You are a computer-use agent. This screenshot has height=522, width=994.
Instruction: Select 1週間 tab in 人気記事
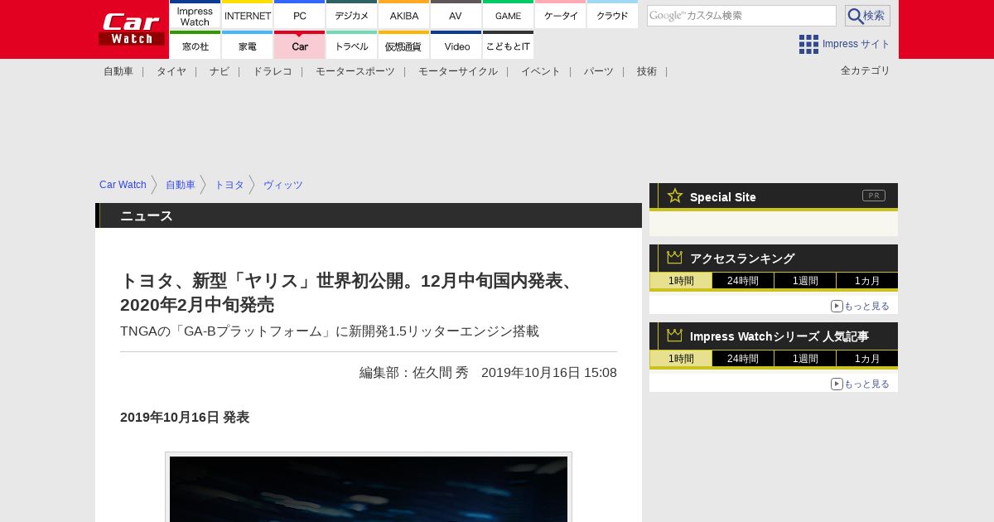805,359
